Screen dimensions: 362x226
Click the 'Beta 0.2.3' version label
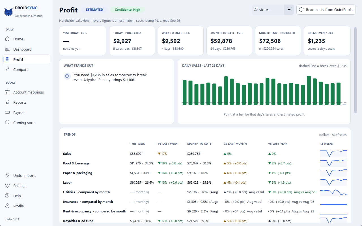[12, 219]
